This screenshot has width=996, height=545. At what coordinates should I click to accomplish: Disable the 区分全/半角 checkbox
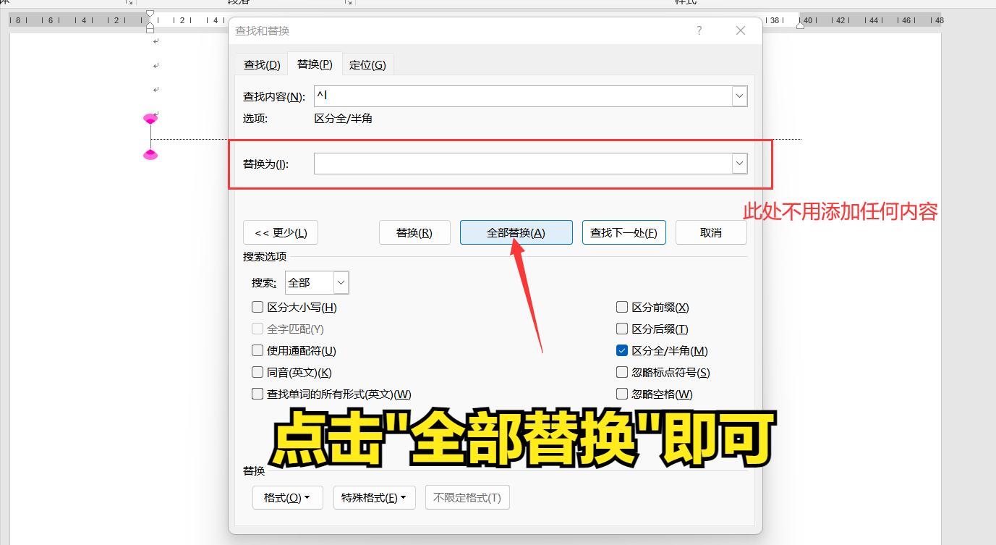pos(621,350)
